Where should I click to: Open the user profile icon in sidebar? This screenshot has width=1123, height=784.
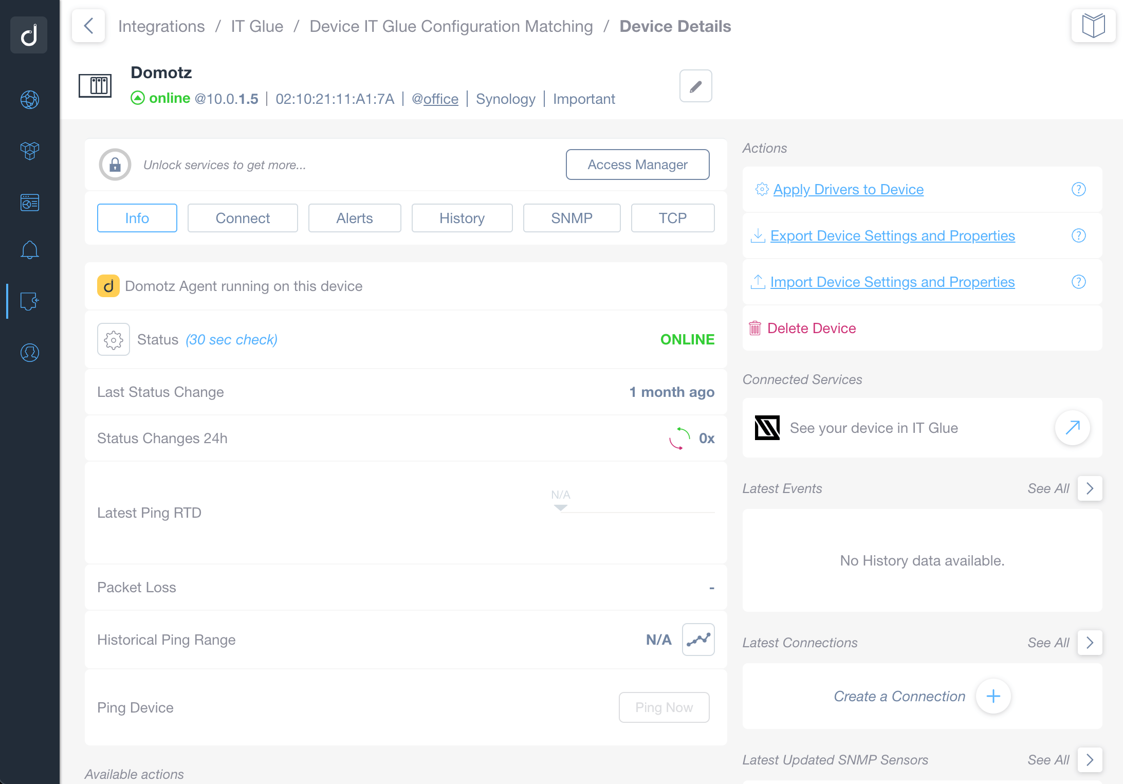coord(29,353)
